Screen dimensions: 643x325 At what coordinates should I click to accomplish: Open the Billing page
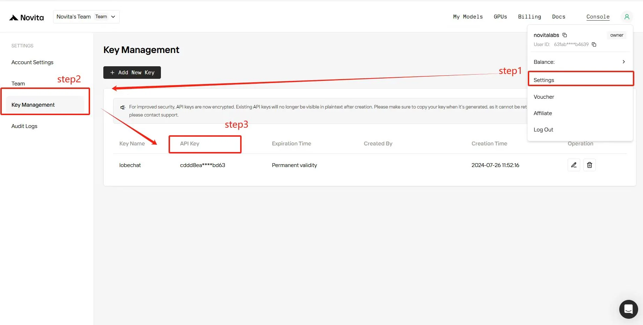(x=530, y=17)
